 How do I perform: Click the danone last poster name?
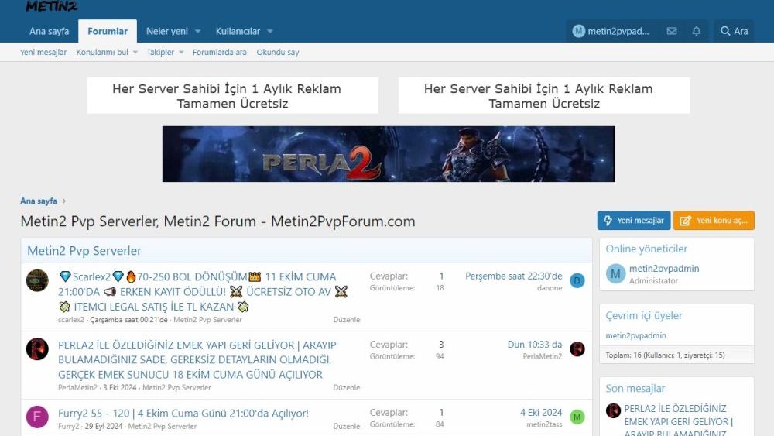tap(550, 288)
